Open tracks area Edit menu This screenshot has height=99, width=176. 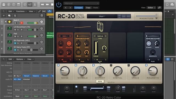coord(11,11)
